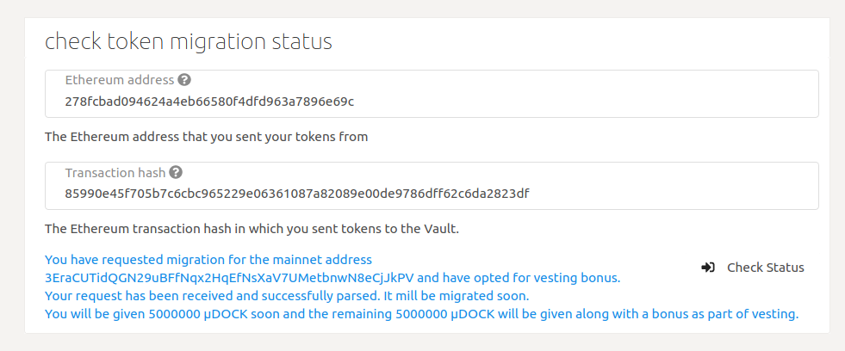Screen dimensions: 845x351
Task: Click the "Transaction hash" field label
Action: click(115, 172)
